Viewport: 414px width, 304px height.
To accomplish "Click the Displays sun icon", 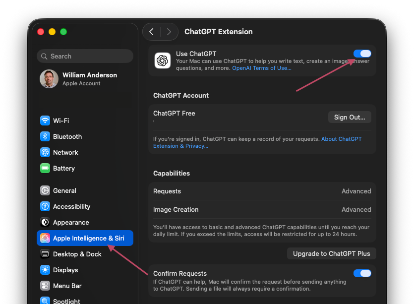I will 45,270.
